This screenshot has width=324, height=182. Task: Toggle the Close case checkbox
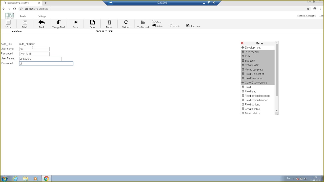click(x=187, y=26)
